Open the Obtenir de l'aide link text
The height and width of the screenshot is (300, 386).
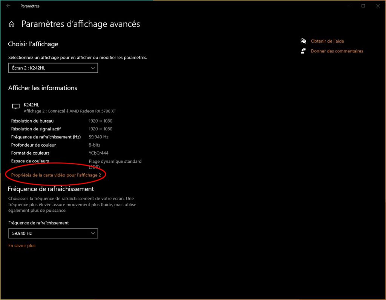(x=327, y=41)
